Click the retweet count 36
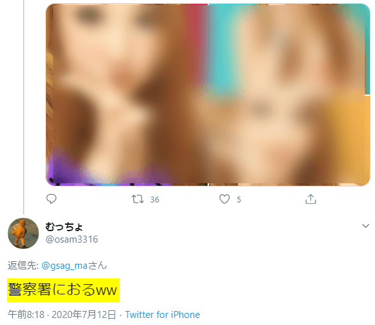The height and width of the screenshot is (325, 375). click(155, 200)
